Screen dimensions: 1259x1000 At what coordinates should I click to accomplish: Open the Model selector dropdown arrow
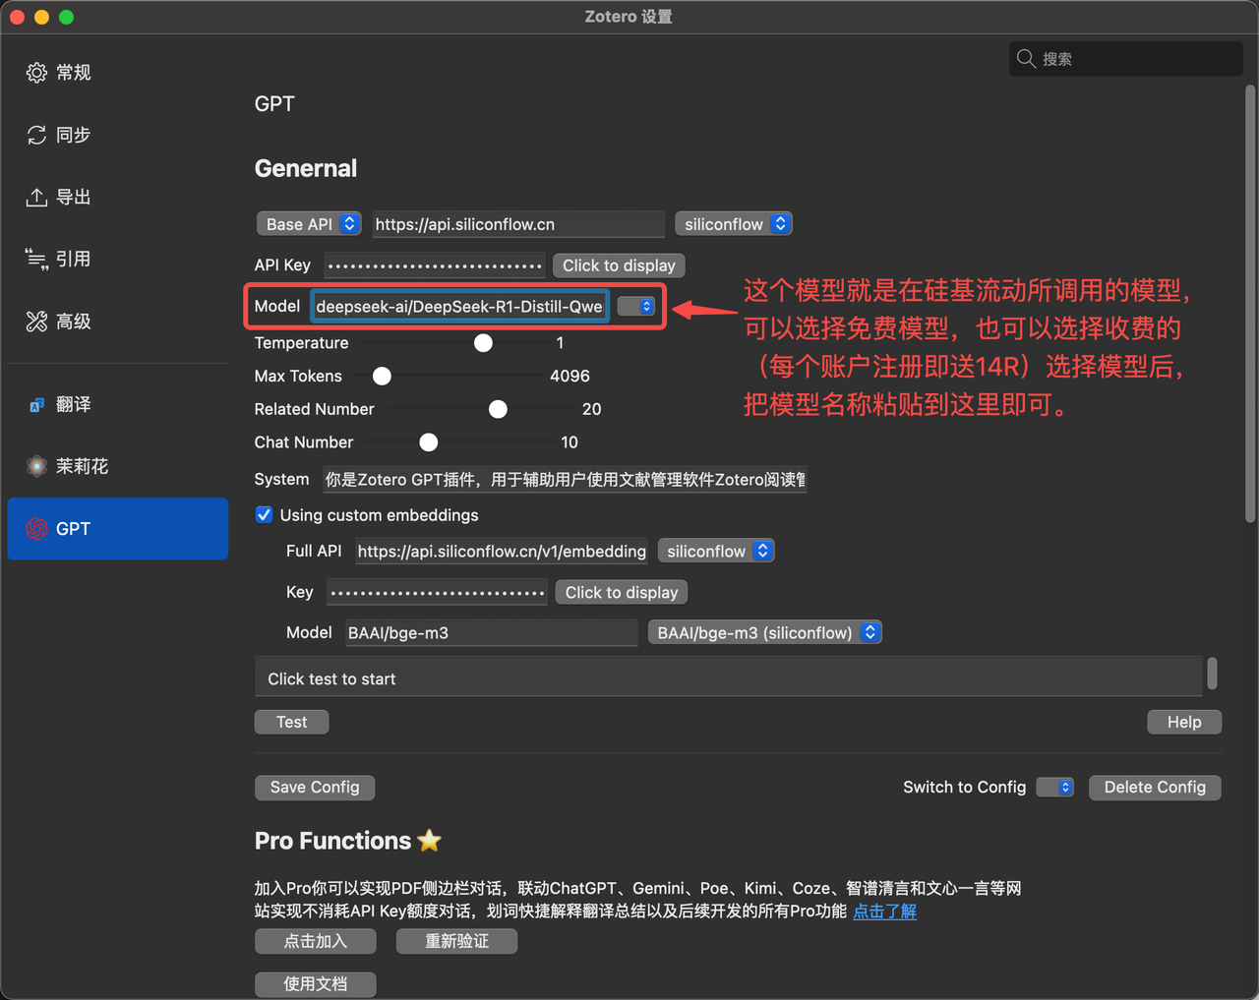point(635,307)
